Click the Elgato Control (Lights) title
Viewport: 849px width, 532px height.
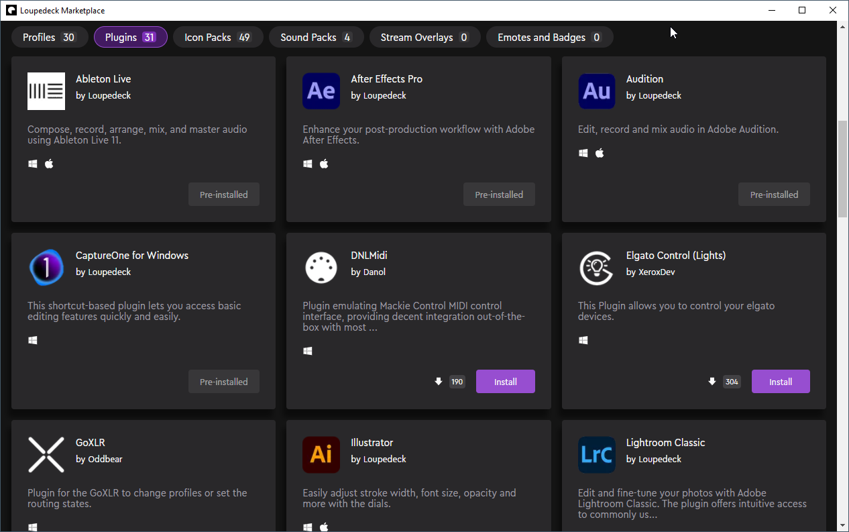click(676, 256)
